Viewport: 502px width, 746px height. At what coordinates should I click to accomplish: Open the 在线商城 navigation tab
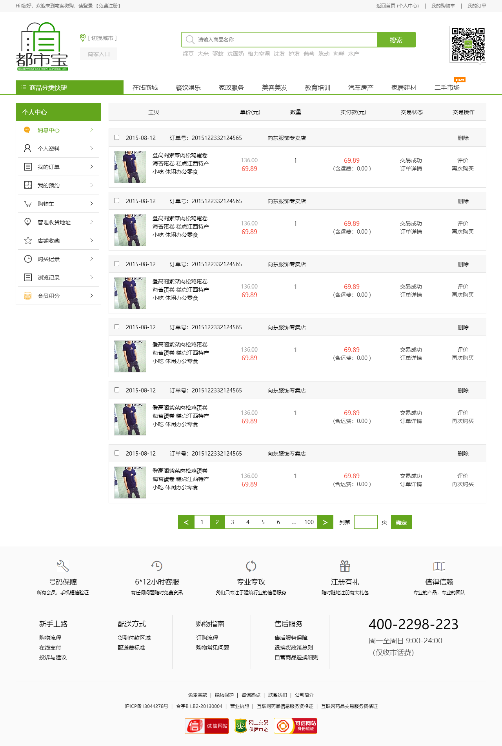tap(145, 87)
